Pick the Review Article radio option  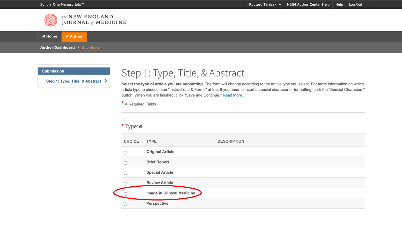(x=126, y=184)
